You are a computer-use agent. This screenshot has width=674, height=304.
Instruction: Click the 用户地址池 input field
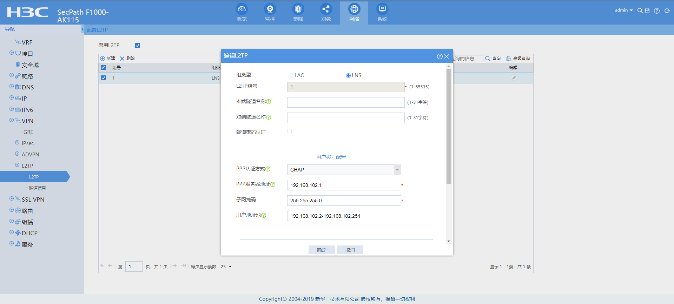(344, 216)
